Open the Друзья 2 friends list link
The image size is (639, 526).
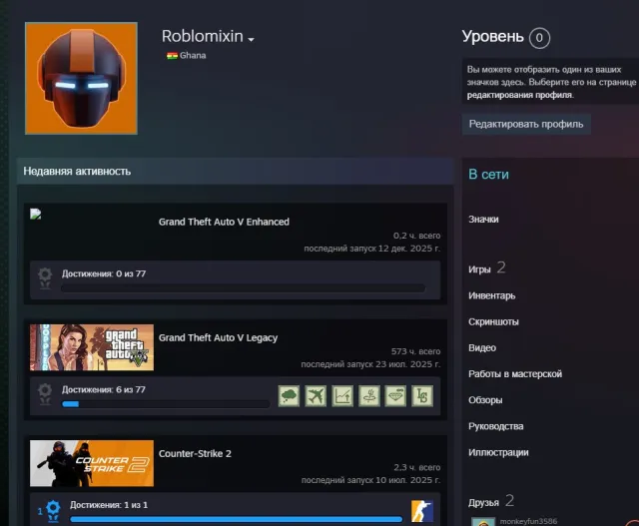[x=491, y=502]
